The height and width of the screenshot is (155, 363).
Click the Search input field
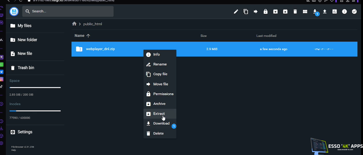[x=68, y=11]
